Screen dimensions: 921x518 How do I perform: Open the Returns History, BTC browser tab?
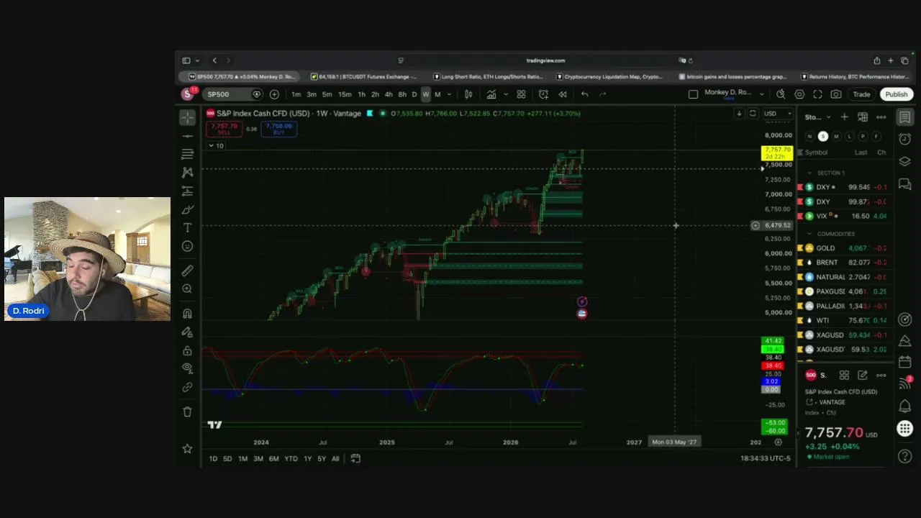(x=854, y=76)
